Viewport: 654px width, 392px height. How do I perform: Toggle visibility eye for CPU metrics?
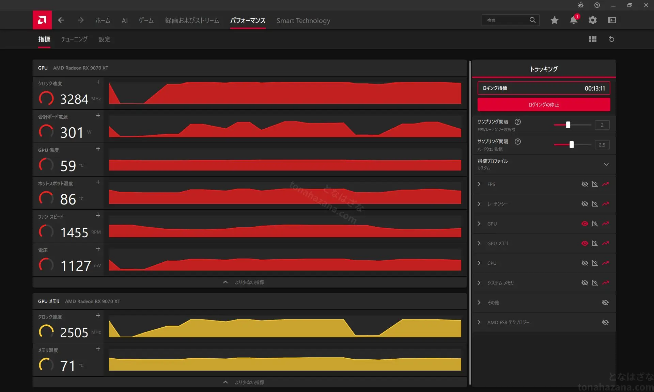click(x=585, y=263)
